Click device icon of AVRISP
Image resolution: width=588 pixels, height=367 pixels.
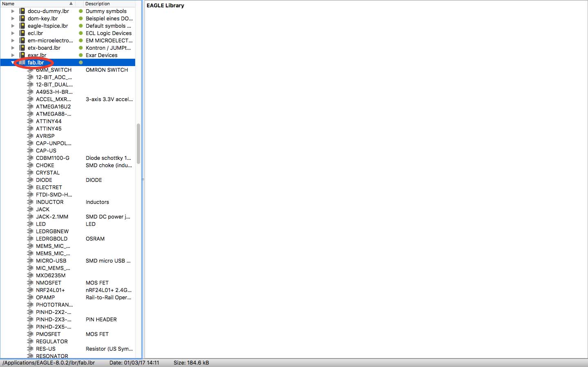pos(30,136)
